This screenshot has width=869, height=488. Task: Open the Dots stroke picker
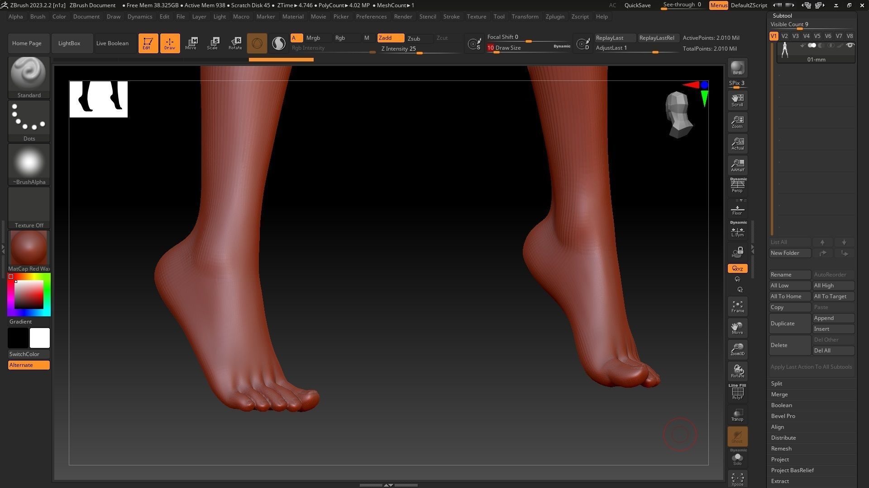pos(29,121)
